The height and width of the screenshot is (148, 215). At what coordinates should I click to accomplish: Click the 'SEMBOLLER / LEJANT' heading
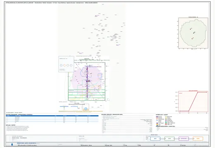coord(162,115)
